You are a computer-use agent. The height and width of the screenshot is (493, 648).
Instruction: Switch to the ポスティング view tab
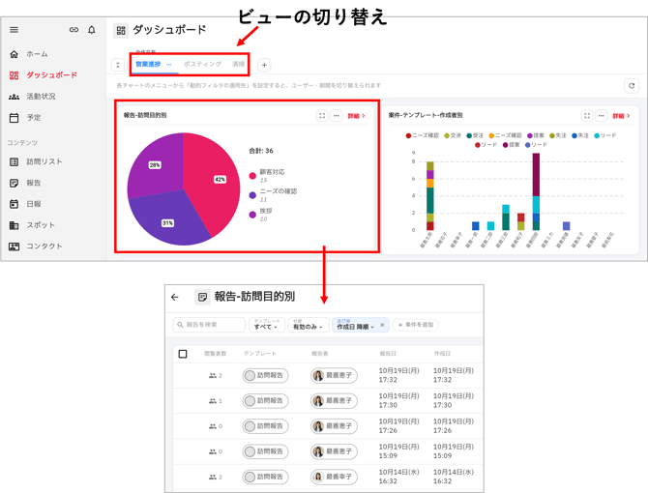coord(202,64)
